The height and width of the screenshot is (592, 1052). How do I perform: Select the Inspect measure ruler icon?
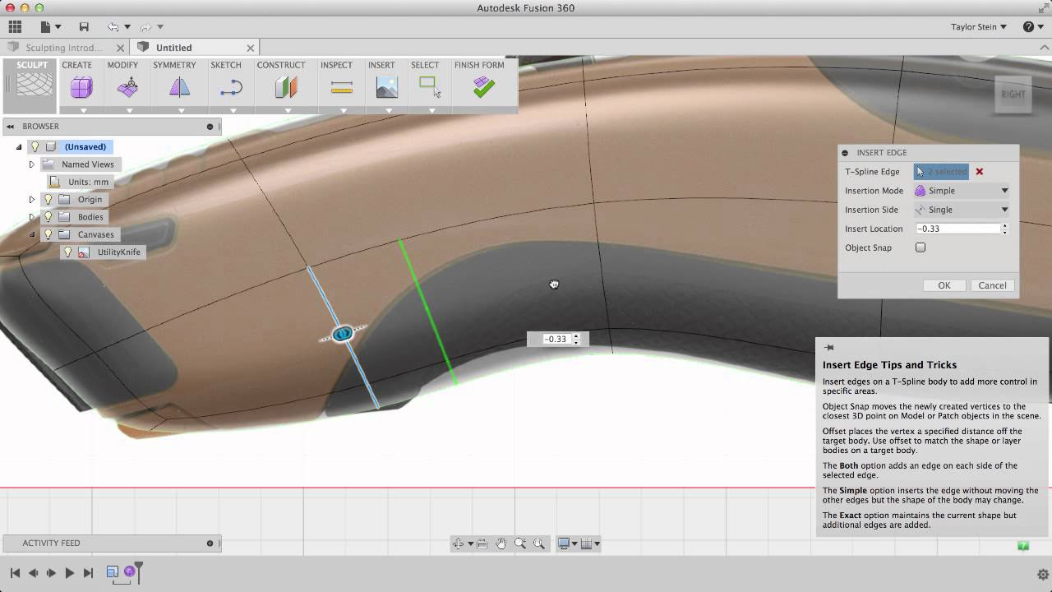coord(341,87)
